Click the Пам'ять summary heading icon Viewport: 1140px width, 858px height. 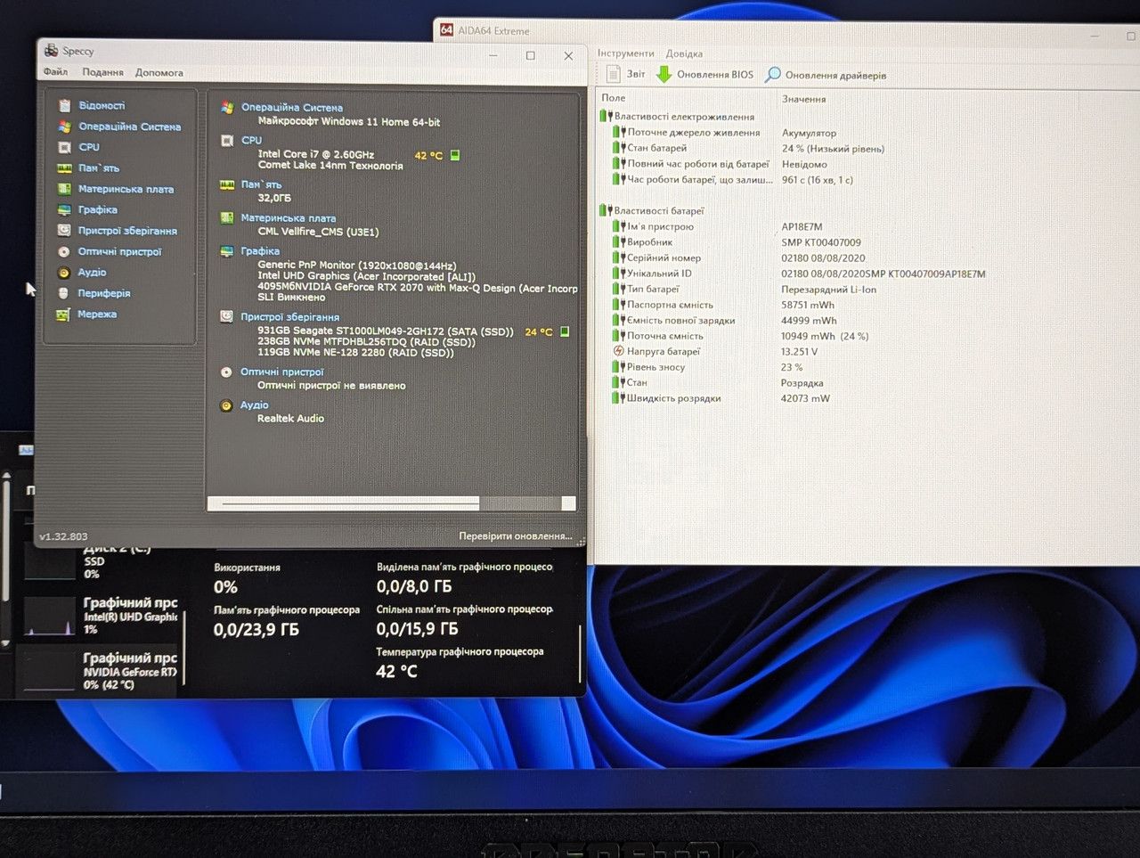click(227, 184)
